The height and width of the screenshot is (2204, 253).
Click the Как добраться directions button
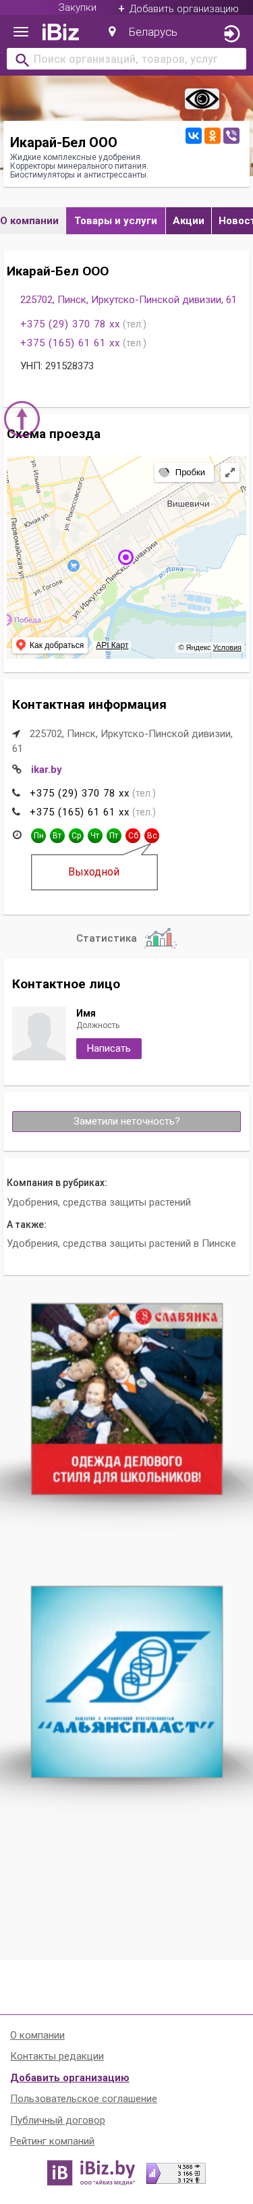pos(49,645)
